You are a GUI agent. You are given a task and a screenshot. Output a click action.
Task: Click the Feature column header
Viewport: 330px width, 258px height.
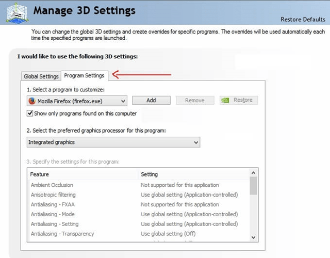(x=40, y=174)
